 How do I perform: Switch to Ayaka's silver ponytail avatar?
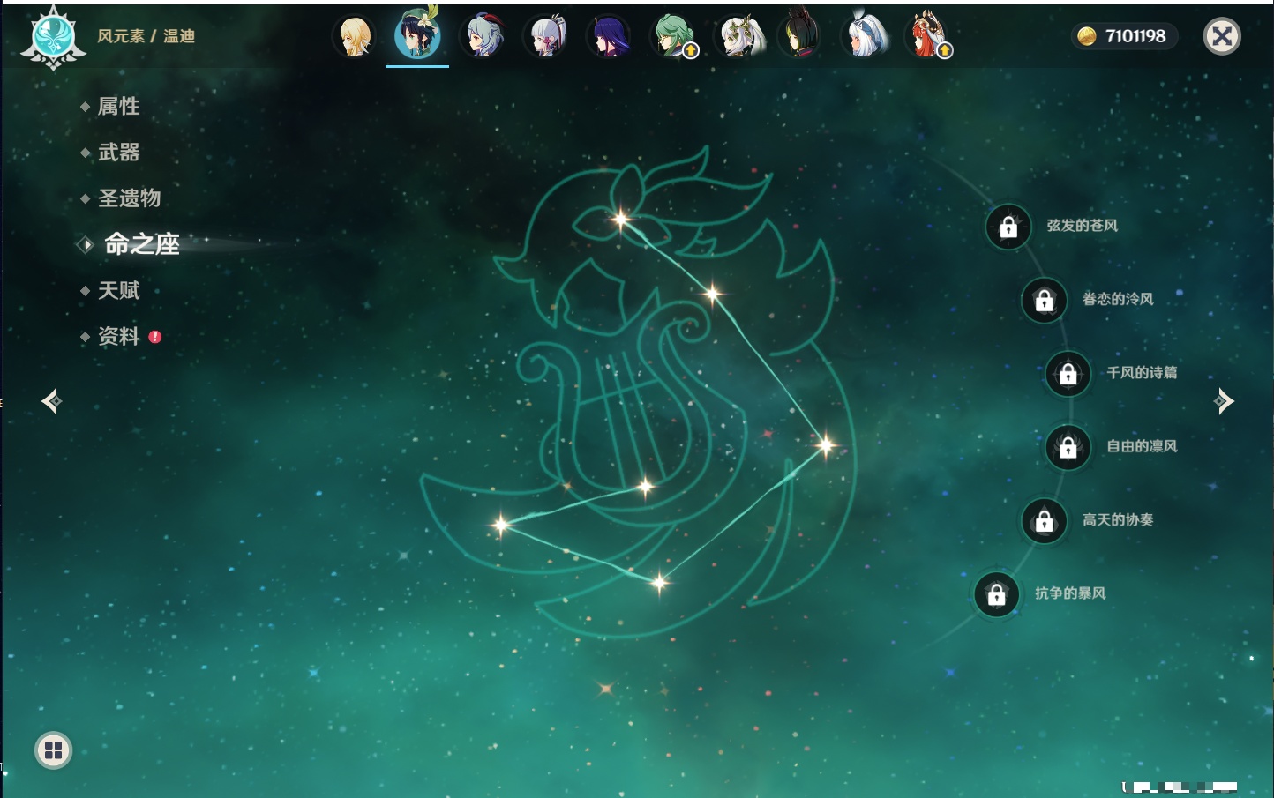545,37
